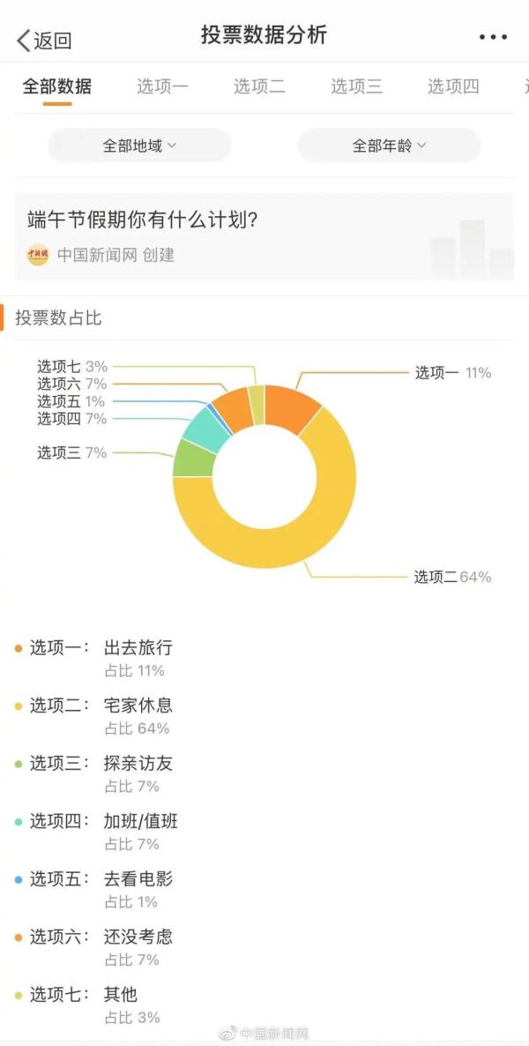Click the orange dot beside 选项一

coord(16,647)
